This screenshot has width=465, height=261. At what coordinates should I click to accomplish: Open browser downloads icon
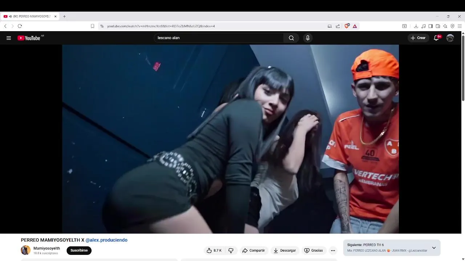coord(416,26)
